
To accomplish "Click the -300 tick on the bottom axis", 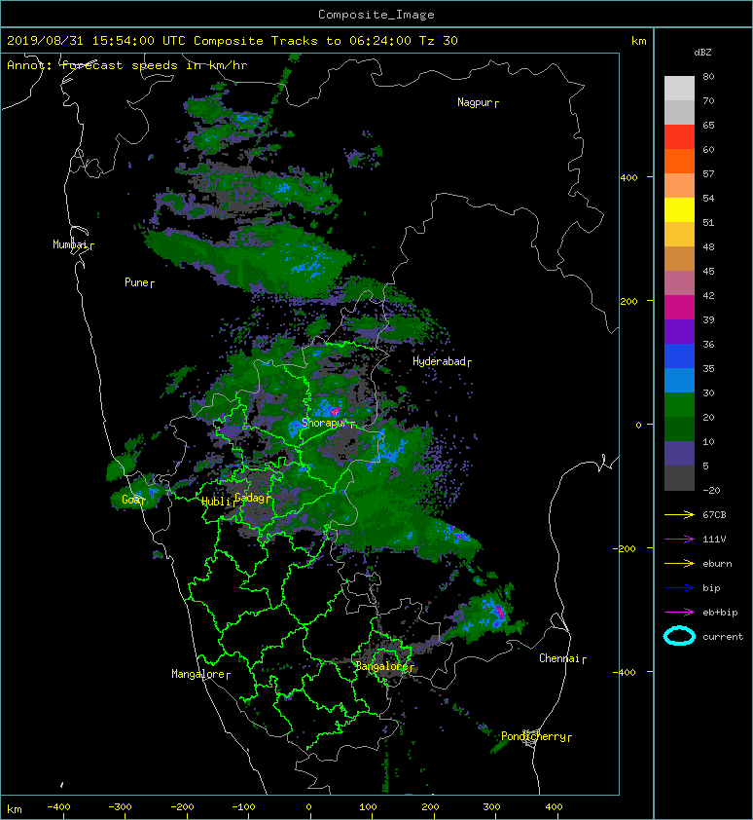I will point(120,807).
